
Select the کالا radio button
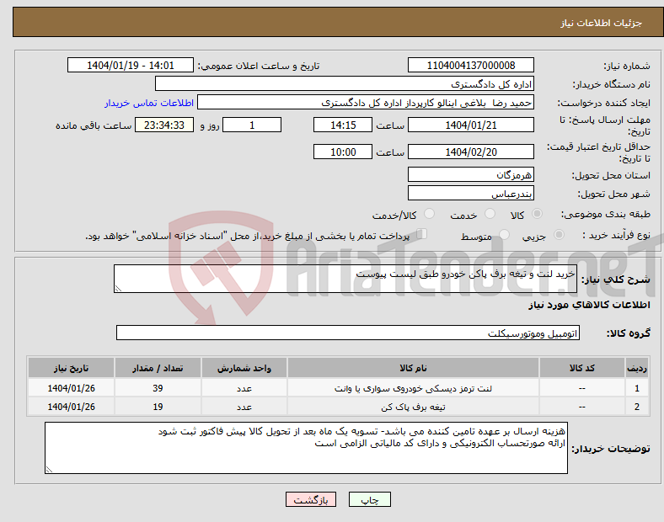tap(537, 214)
